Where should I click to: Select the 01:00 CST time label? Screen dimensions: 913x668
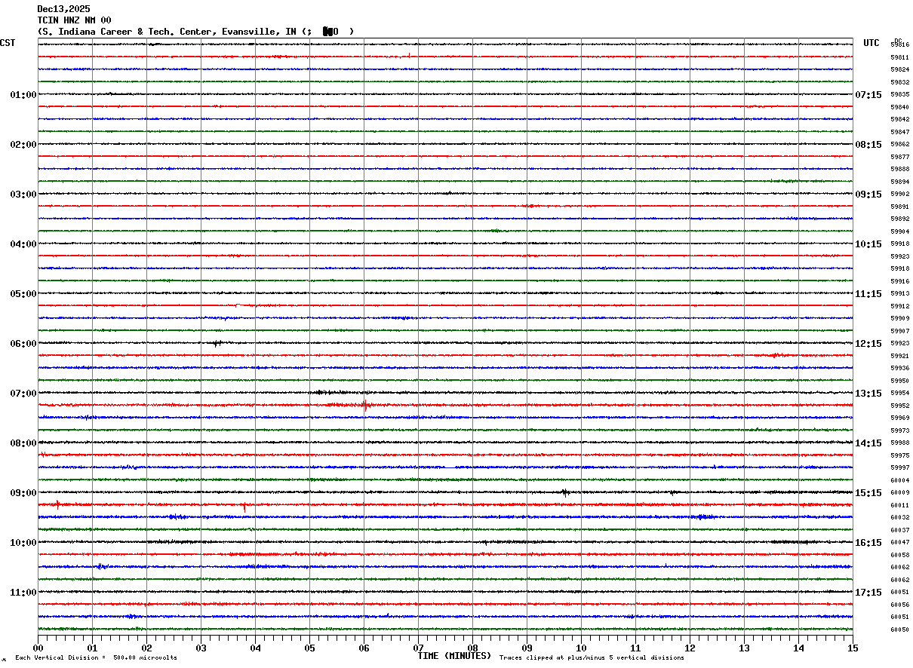coord(23,95)
